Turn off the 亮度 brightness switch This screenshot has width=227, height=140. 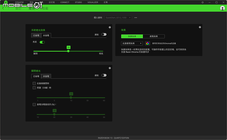42,42
